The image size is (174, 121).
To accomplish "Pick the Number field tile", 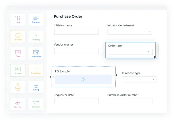I will [x=18, y=37].
